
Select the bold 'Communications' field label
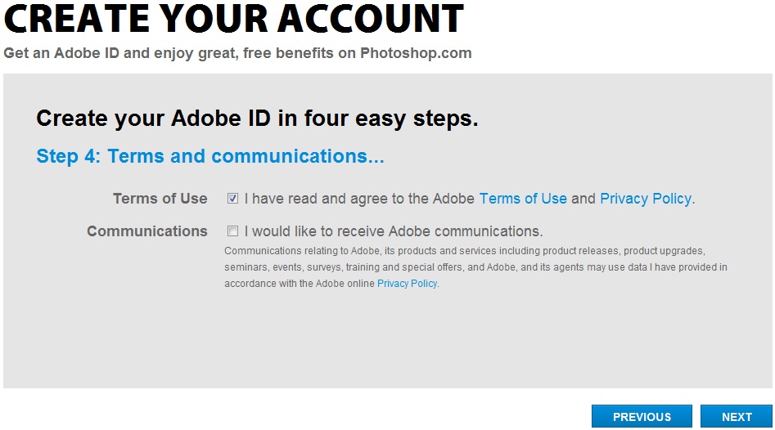pyautogui.click(x=146, y=231)
